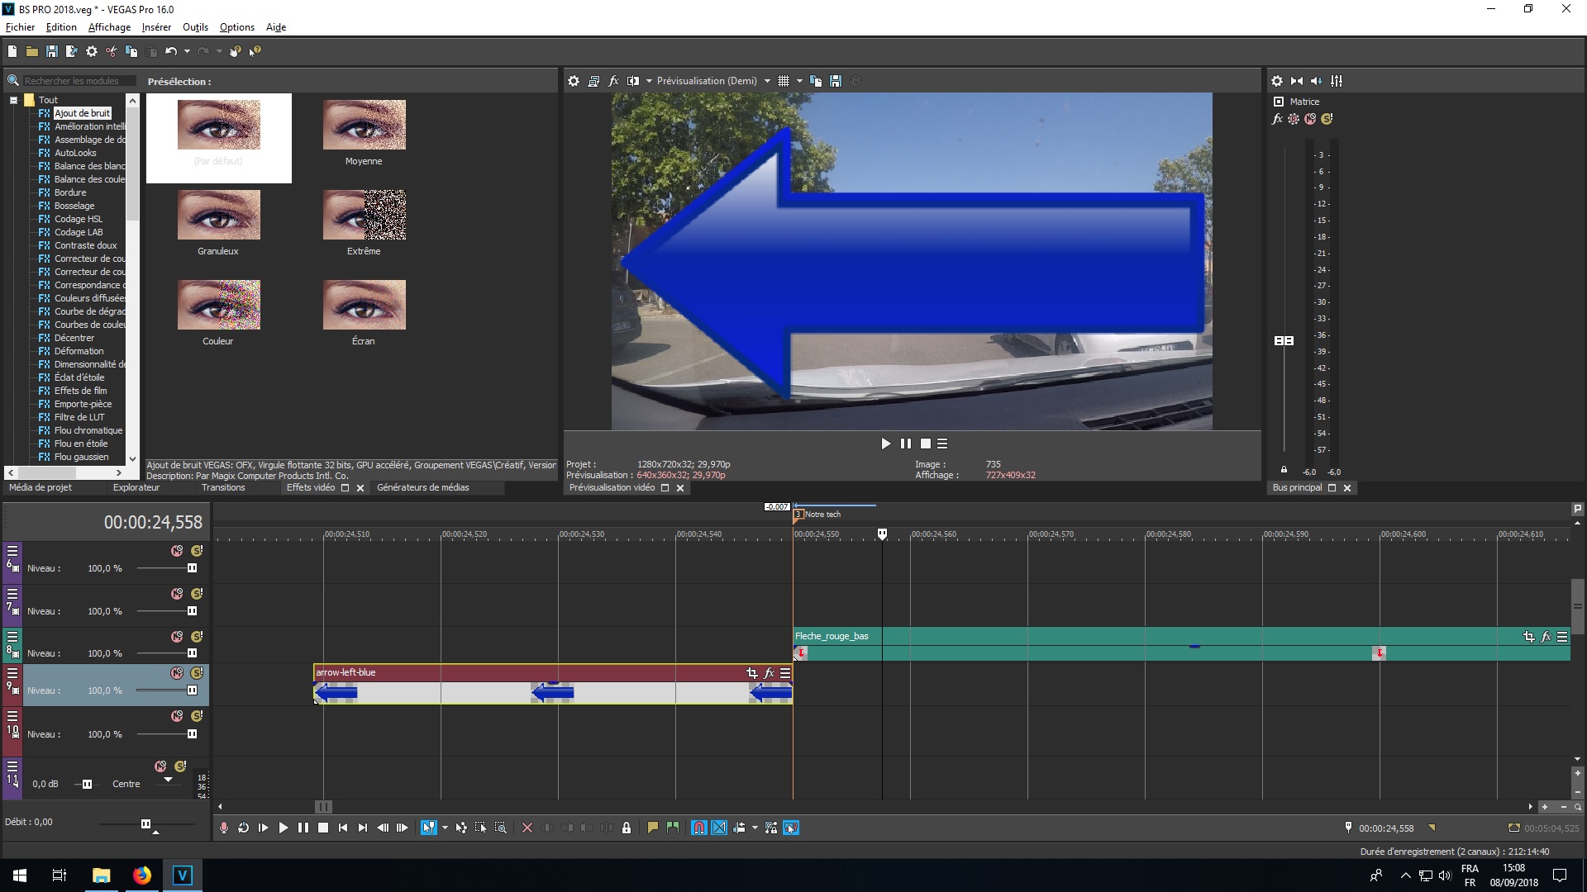Click the lock event icon
Image resolution: width=1587 pixels, height=892 pixels.
coord(627,828)
